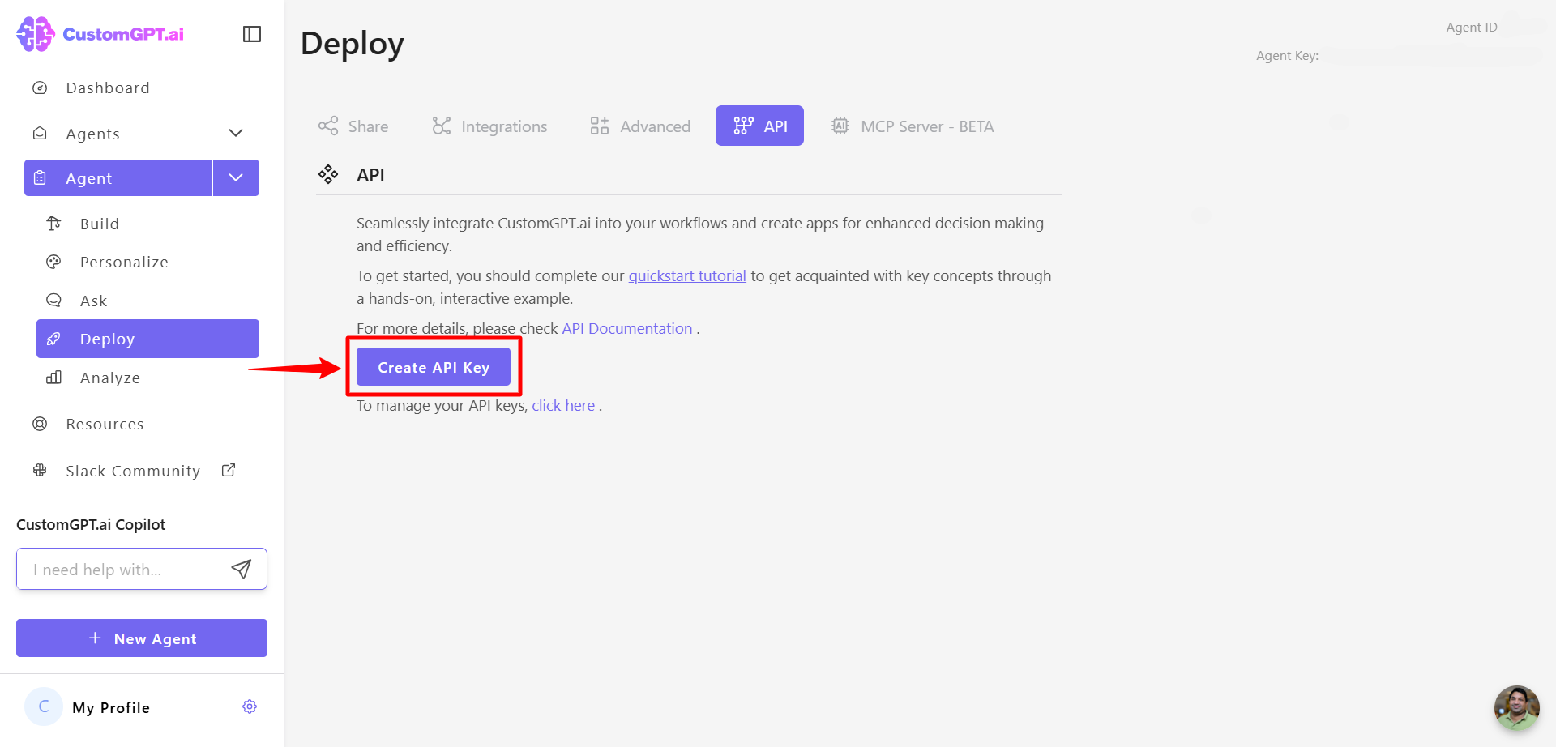The width and height of the screenshot is (1556, 747).
Task: Select the API tab
Action: click(759, 126)
